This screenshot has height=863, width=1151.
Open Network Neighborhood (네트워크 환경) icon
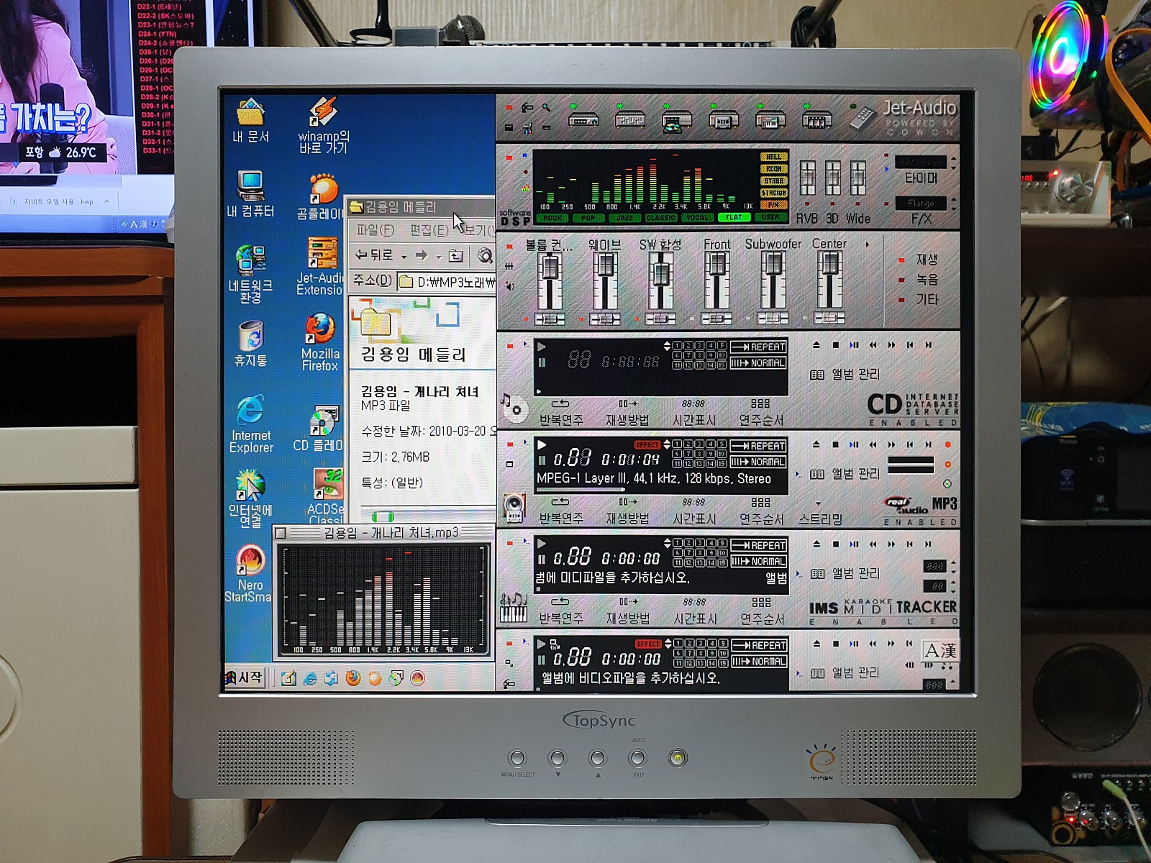point(250,274)
